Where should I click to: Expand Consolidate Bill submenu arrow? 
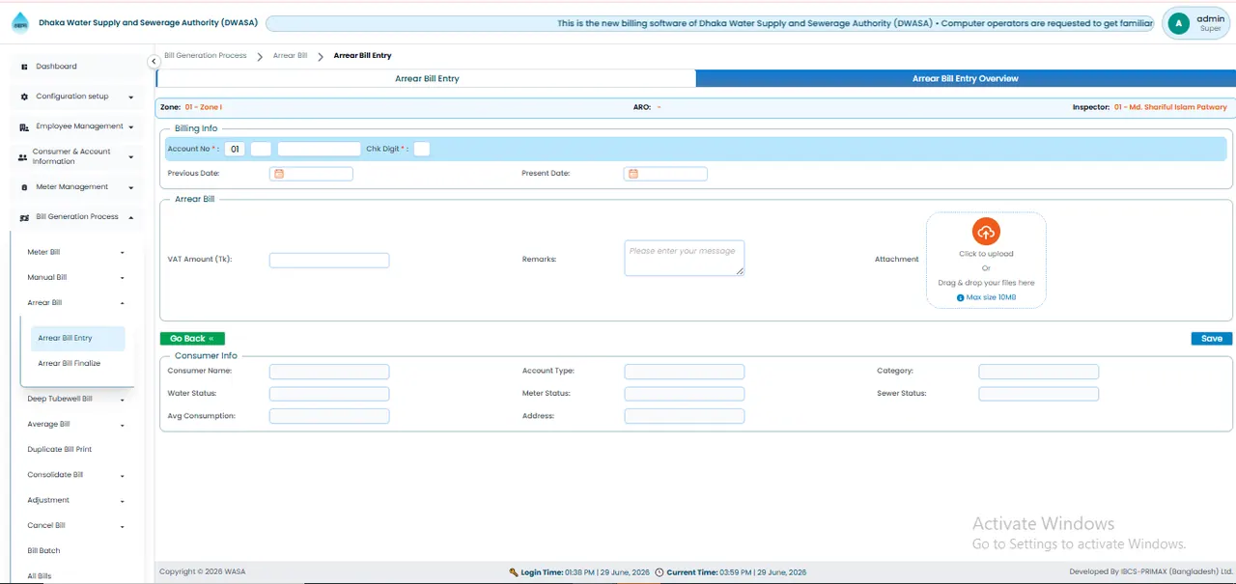click(x=122, y=476)
